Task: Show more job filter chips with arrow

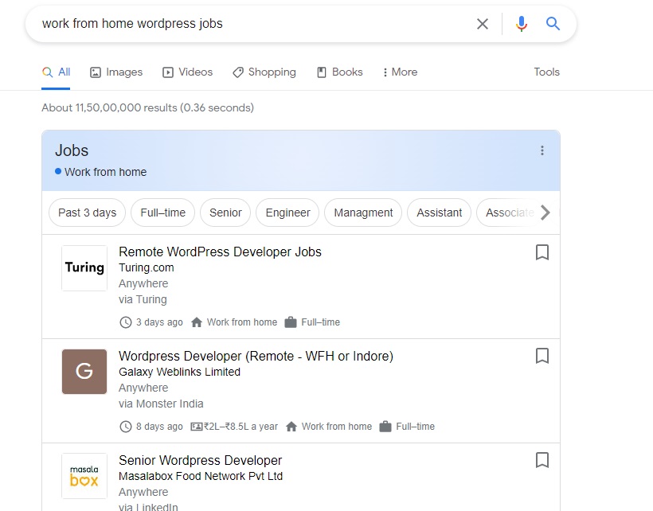Action: click(545, 213)
